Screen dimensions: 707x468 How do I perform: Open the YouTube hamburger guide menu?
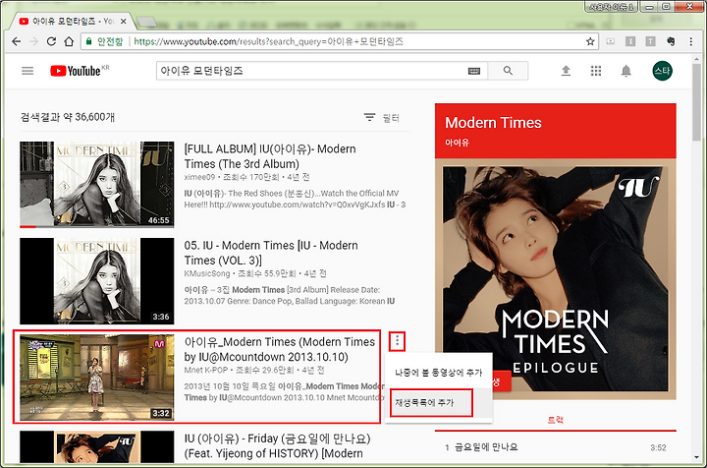(27, 71)
